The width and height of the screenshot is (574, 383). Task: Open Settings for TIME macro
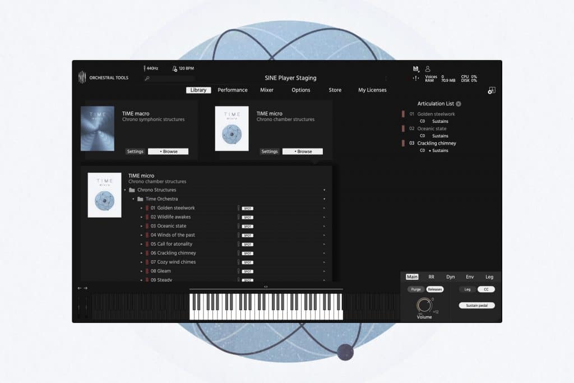tap(135, 151)
